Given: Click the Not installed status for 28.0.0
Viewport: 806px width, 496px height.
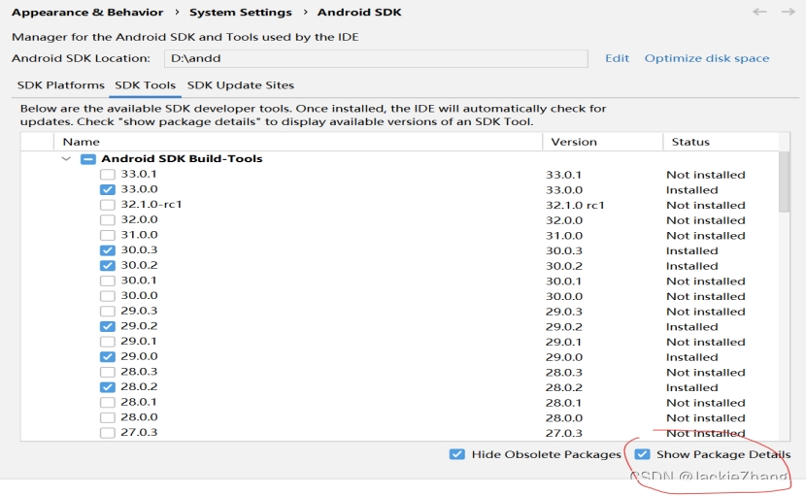Looking at the screenshot, I should point(706,418).
